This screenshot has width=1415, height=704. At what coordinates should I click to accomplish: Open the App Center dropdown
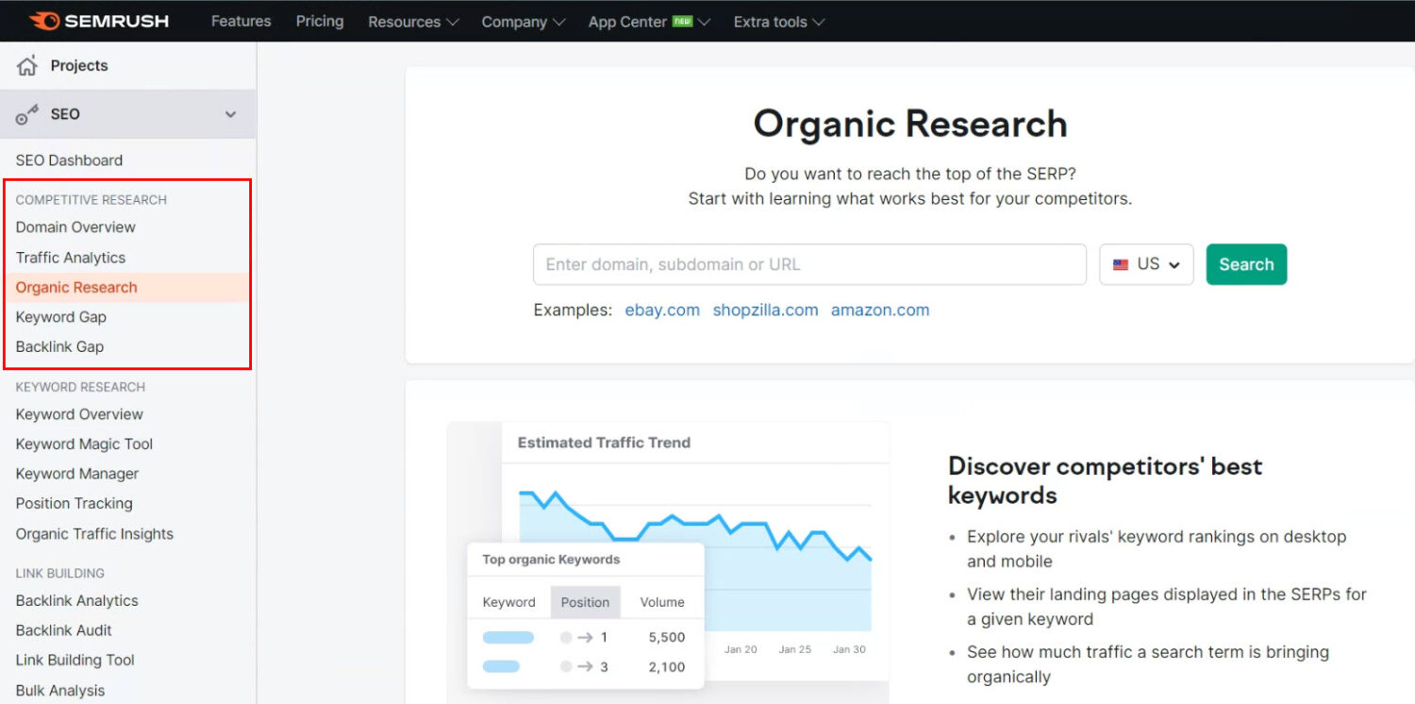click(x=649, y=22)
